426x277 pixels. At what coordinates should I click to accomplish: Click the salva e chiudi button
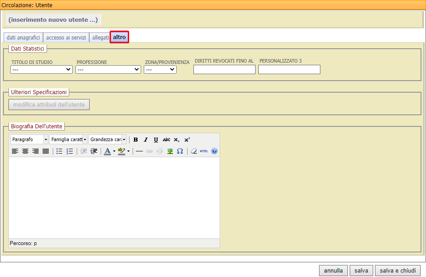(398, 270)
